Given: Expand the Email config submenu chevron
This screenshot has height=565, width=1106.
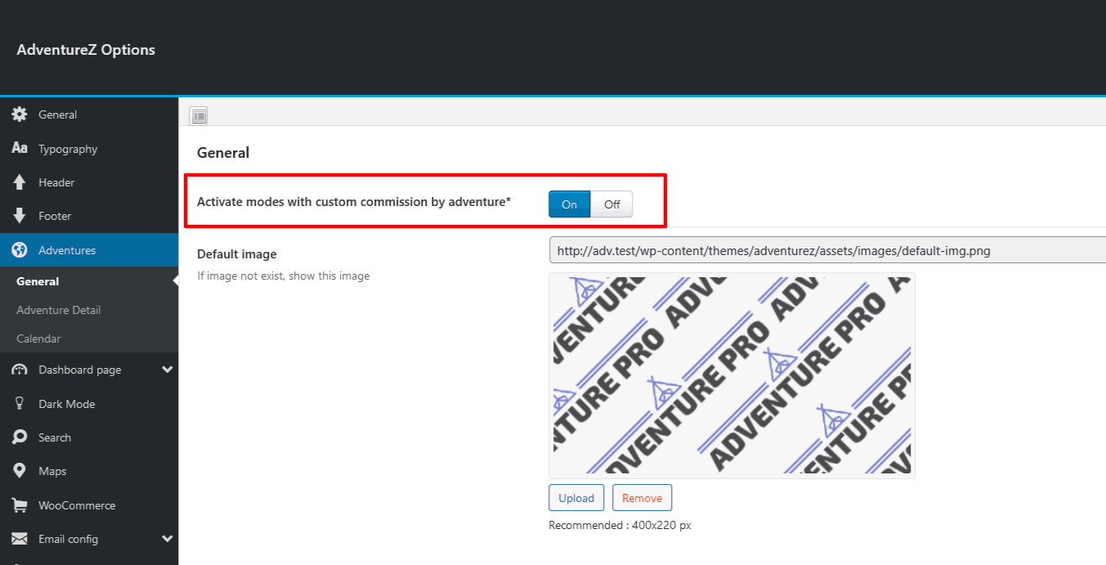Looking at the screenshot, I should pyautogui.click(x=168, y=539).
